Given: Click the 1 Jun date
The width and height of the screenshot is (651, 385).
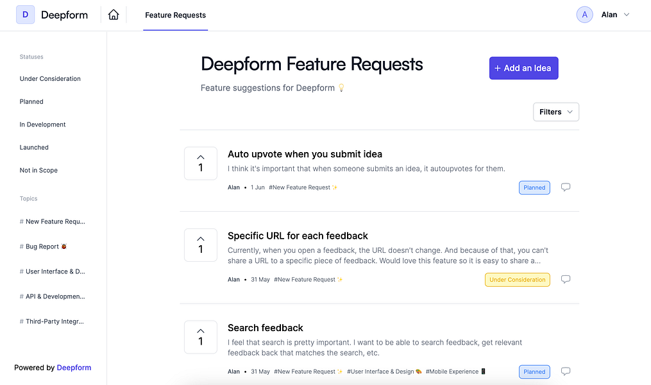Looking at the screenshot, I should [257, 187].
